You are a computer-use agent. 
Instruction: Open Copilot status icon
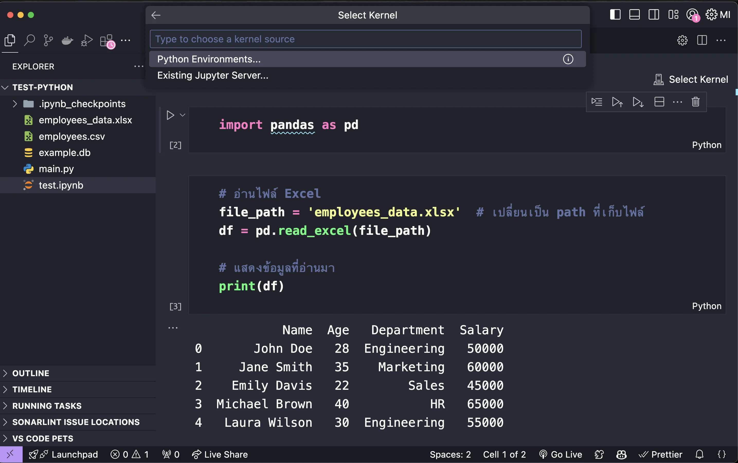pyautogui.click(x=621, y=455)
